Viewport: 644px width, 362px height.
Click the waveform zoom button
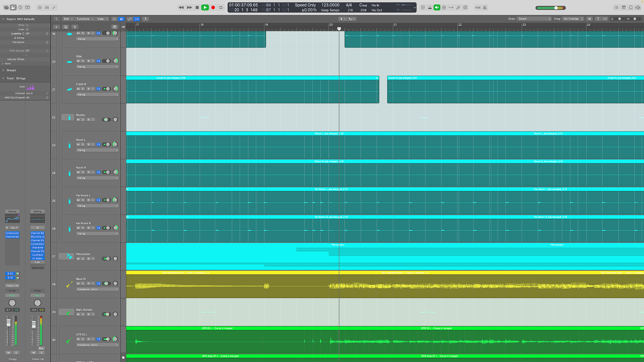point(589,19)
